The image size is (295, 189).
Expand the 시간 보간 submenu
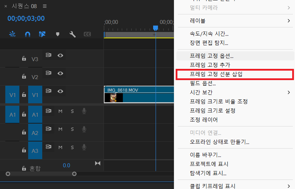pyautogui.click(x=235, y=92)
